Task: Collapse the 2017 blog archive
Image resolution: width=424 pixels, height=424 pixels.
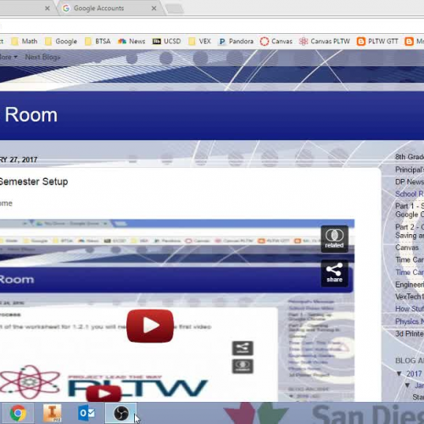Action: 399,374
